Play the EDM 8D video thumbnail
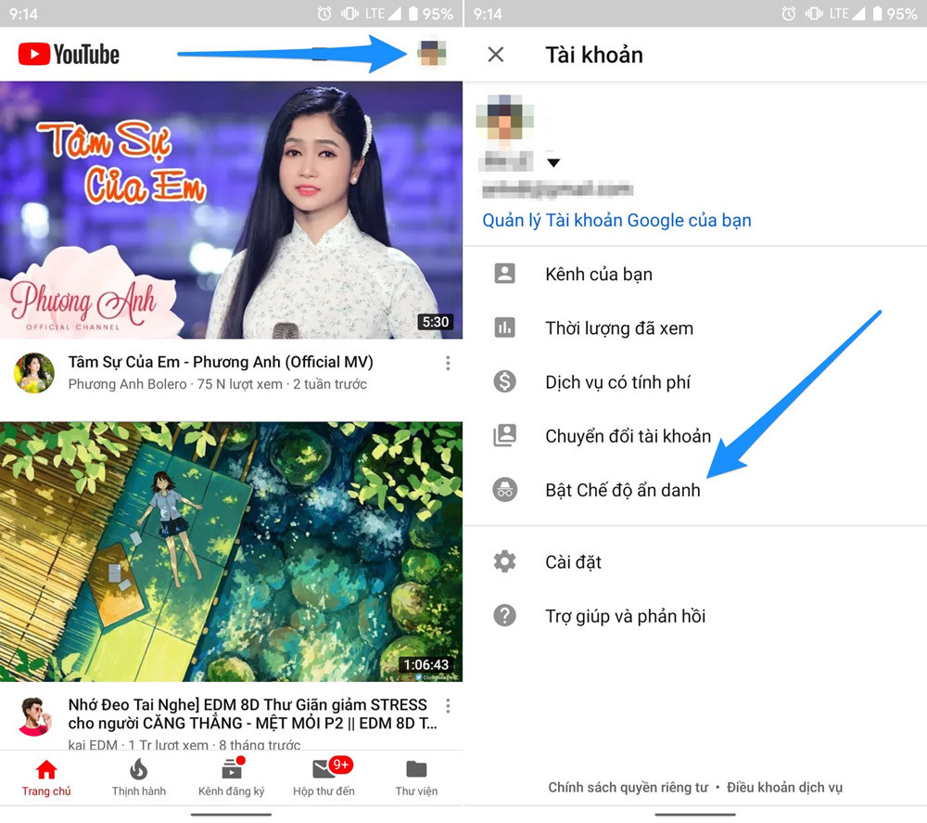 [231, 552]
